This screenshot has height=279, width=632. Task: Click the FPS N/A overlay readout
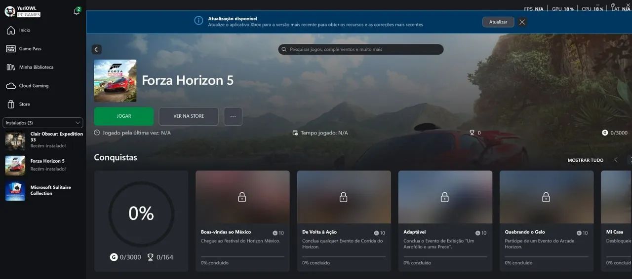pos(534,9)
